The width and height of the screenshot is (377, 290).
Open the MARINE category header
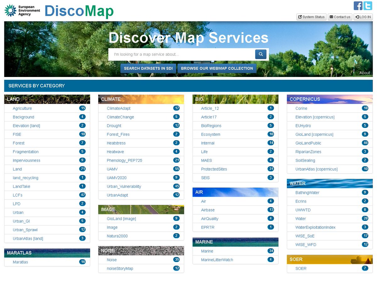tap(235, 242)
